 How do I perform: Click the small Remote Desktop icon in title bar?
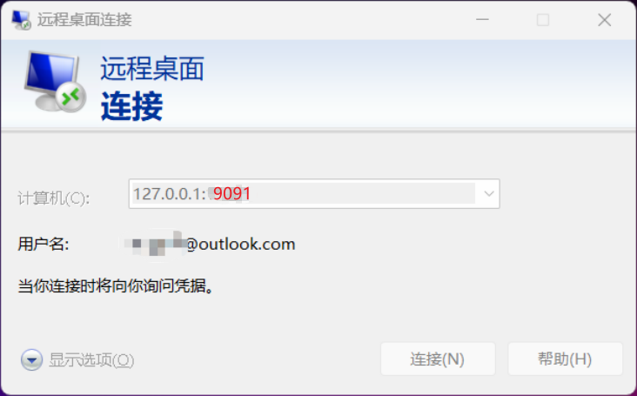pos(21,19)
